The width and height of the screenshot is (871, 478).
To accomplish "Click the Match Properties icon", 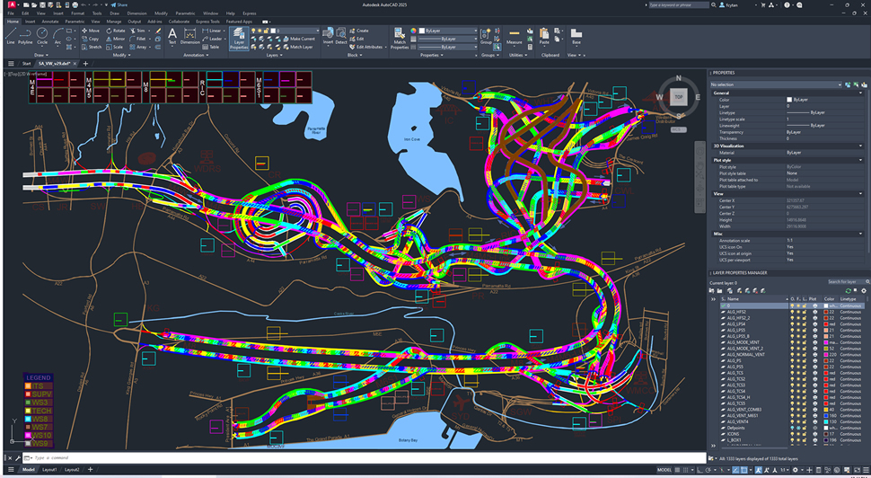I will 400,38.
